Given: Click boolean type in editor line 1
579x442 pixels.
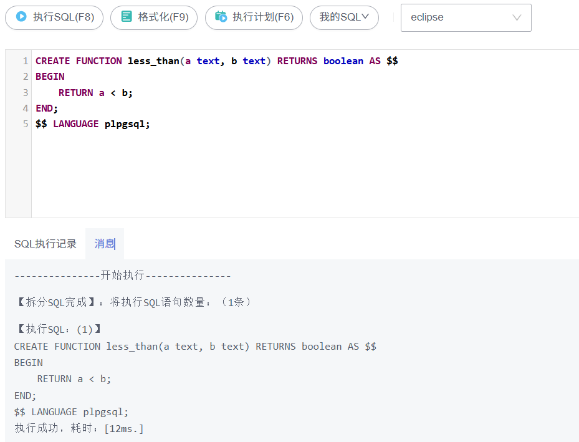Looking at the screenshot, I should coord(343,61).
